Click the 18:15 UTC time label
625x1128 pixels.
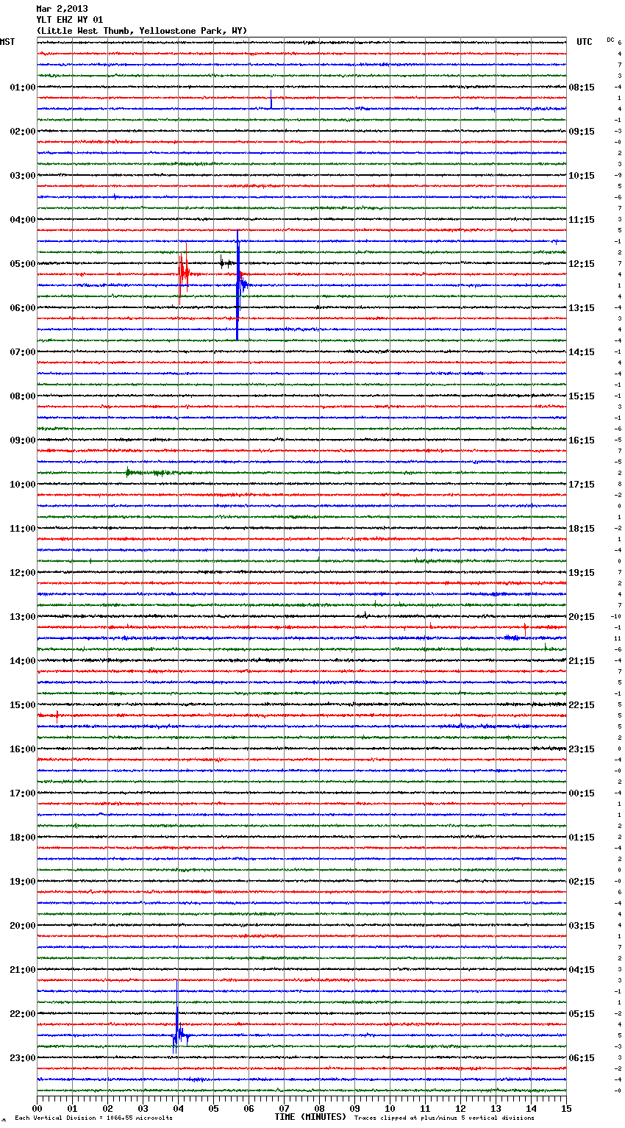point(582,529)
